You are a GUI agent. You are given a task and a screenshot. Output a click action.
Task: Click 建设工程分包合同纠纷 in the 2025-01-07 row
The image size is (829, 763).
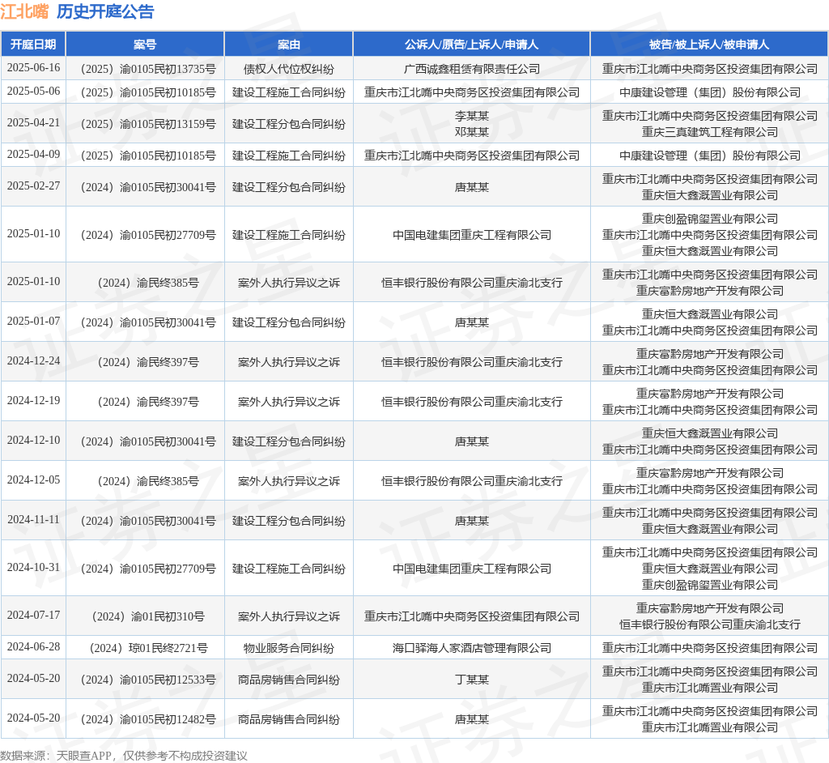(289, 322)
